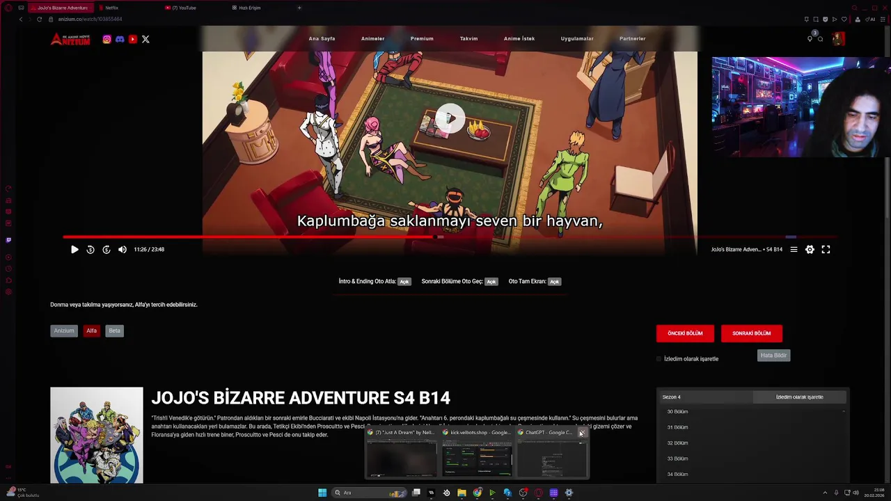The width and height of the screenshot is (891, 501).
Task: Click İzledim olarak işaretle in season panel
Action: click(799, 397)
